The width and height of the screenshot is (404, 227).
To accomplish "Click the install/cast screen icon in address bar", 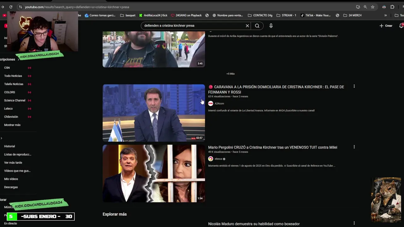I will (x=358, y=7).
